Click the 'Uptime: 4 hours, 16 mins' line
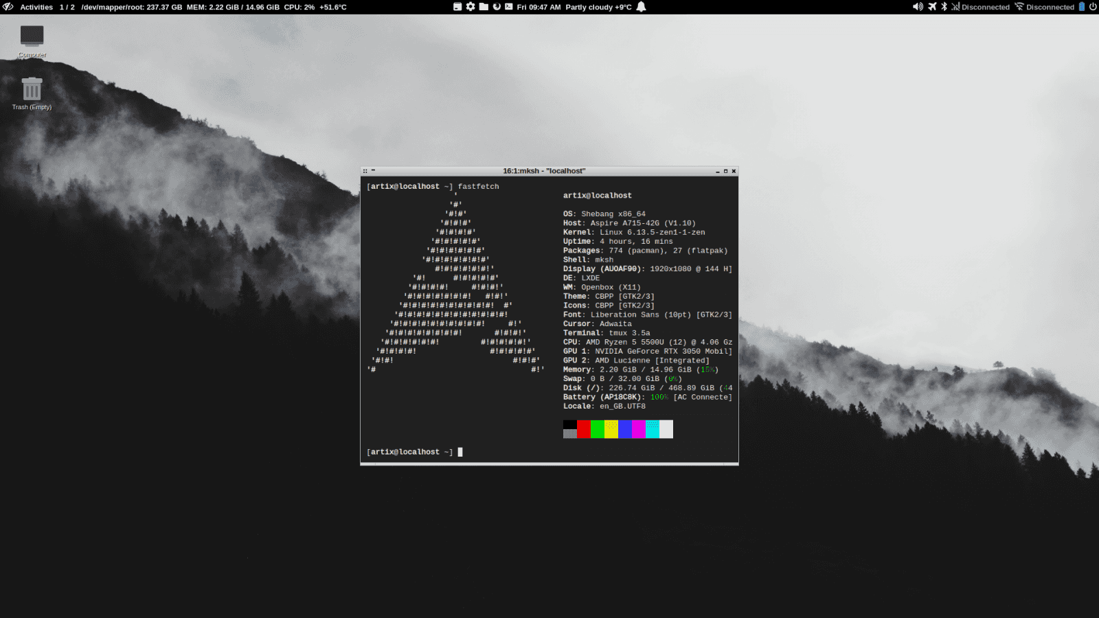 [618, 242]
